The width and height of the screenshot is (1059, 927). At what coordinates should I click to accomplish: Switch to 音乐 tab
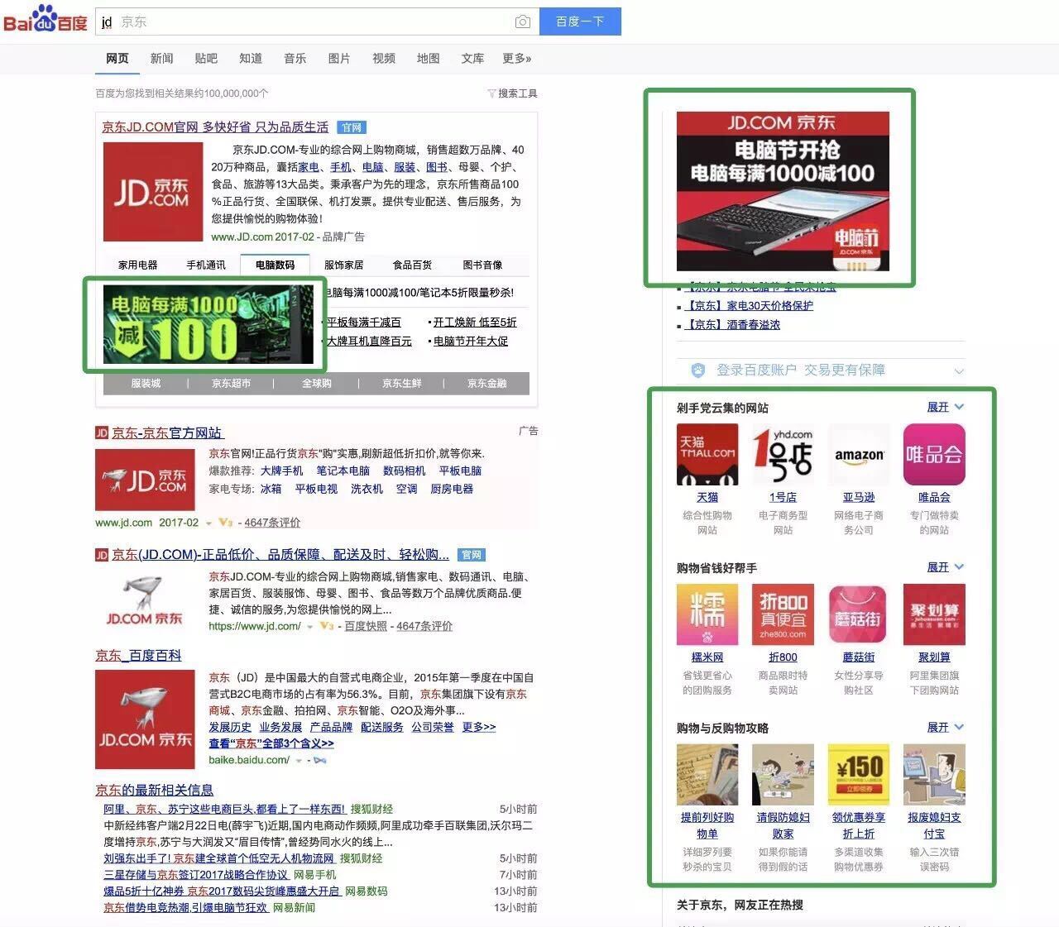[295, 59]
